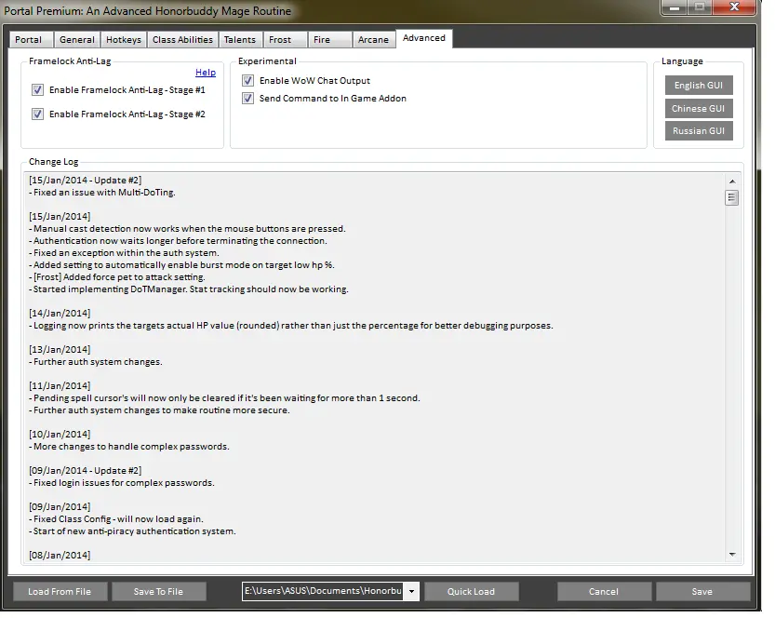Select the Talents tab

point(240,39)
